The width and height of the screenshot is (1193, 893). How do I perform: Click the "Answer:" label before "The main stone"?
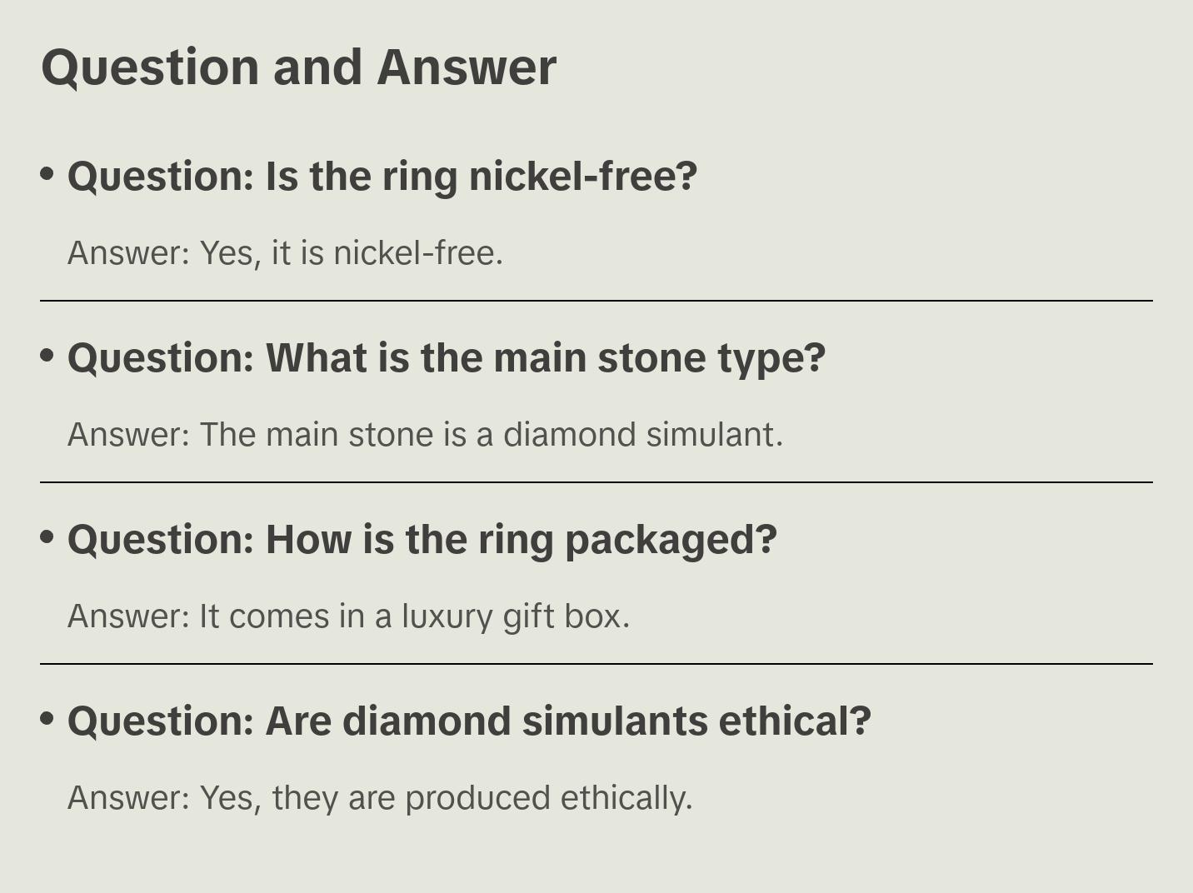point(129,435)
